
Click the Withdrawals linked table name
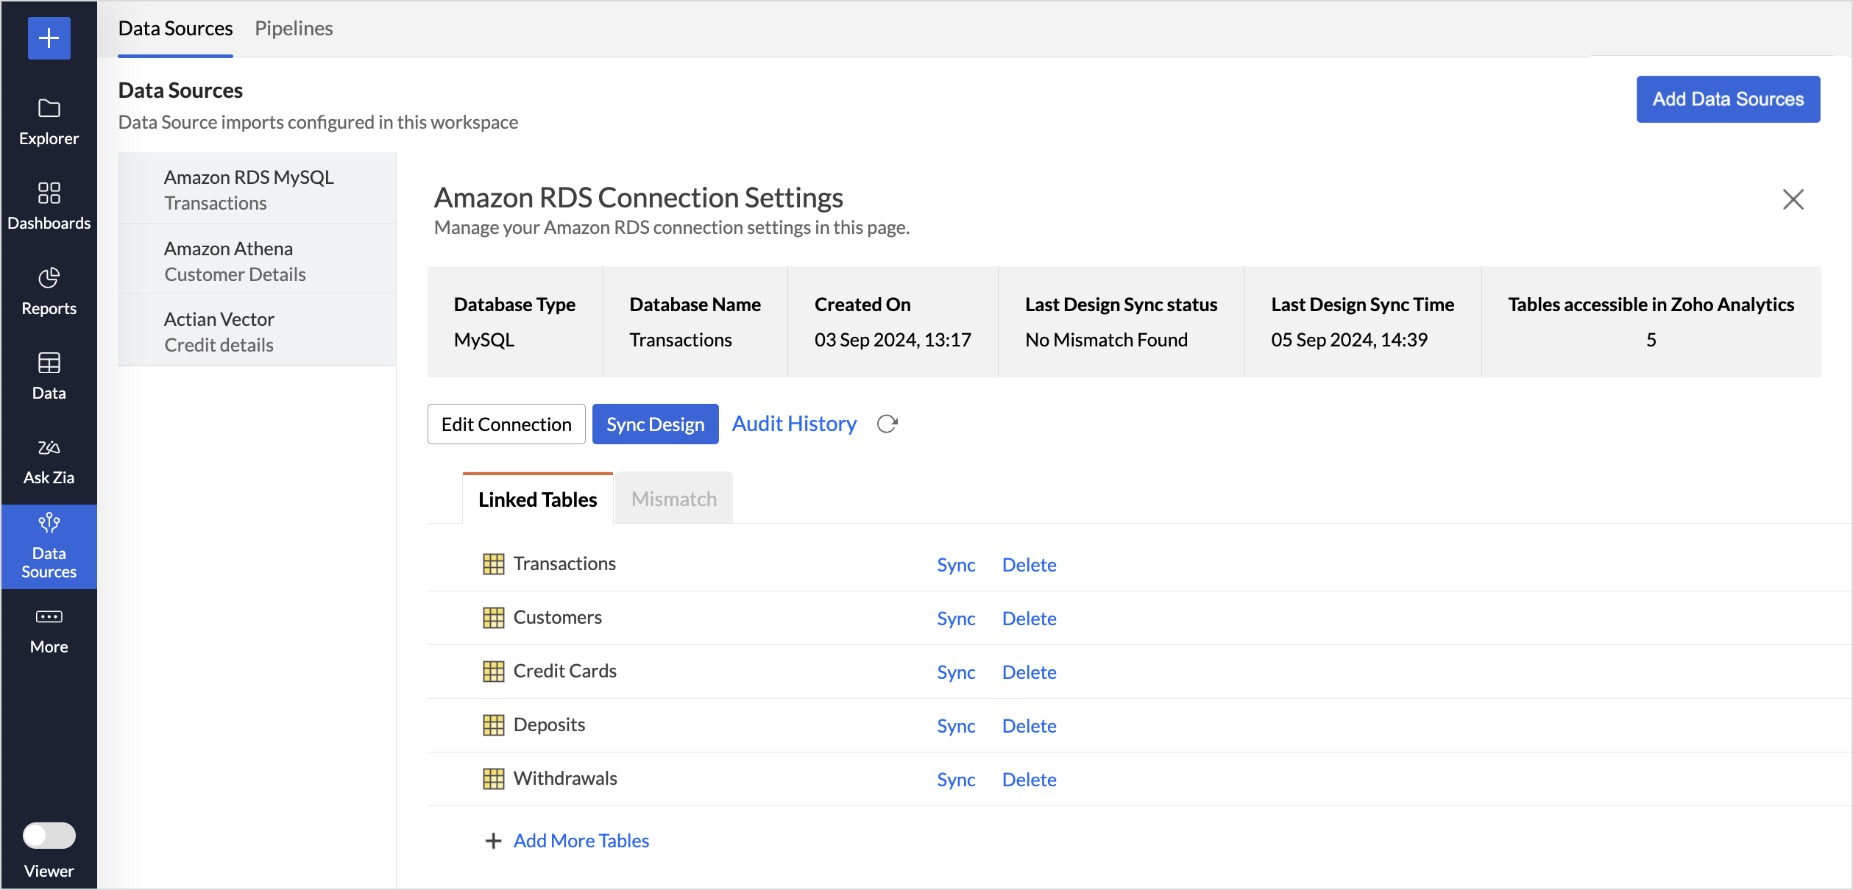pos(564,778)
